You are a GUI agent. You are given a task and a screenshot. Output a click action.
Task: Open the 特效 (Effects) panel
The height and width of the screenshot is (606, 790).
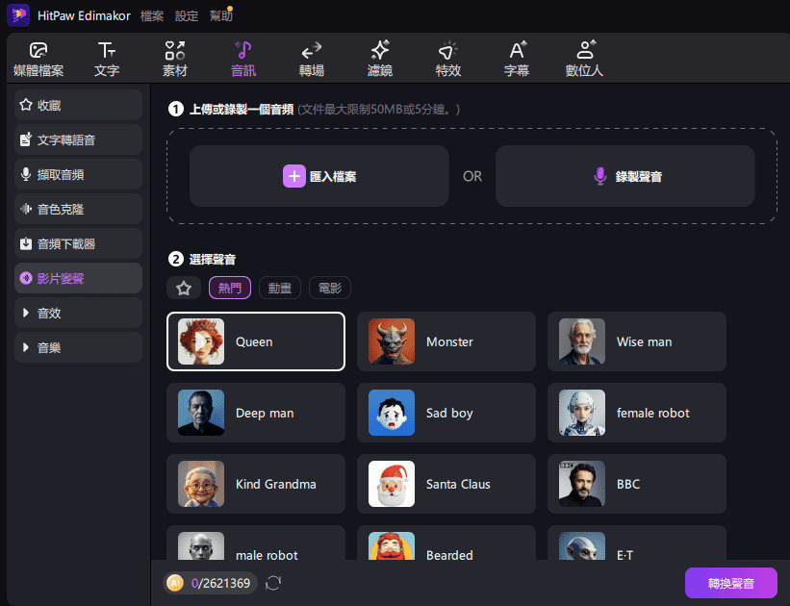pyautogui.click(x=447, y=58)
